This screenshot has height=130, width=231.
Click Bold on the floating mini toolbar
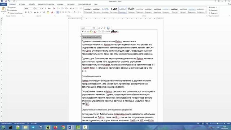pyautogui.click(x=83, y=31)
